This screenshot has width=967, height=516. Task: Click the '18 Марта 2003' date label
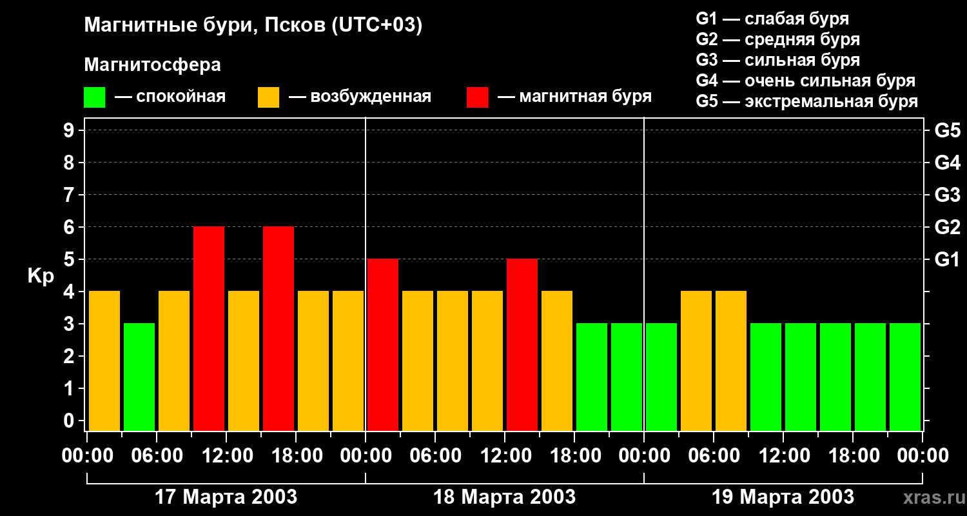click(505, 497)
